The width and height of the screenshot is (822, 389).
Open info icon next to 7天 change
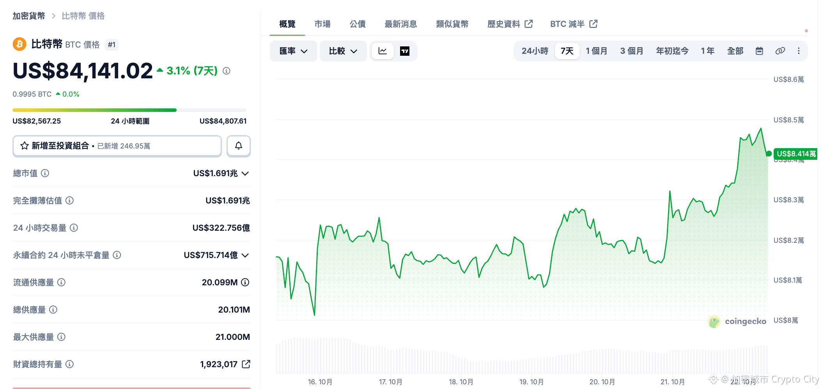[227, 71]
